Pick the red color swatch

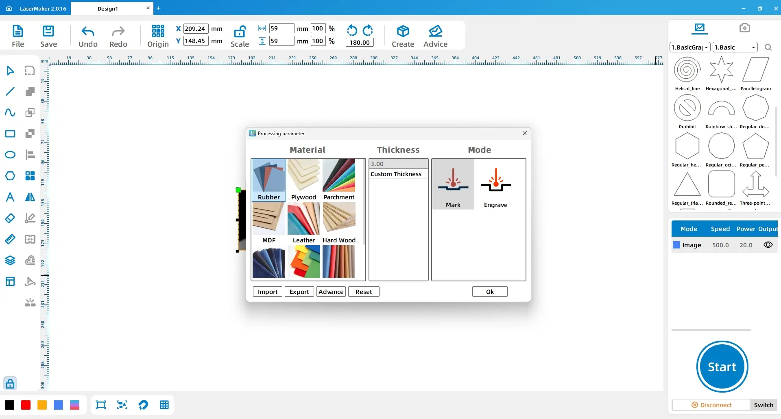26,405
